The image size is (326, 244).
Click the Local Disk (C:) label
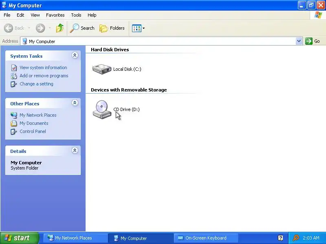point(127,69)
